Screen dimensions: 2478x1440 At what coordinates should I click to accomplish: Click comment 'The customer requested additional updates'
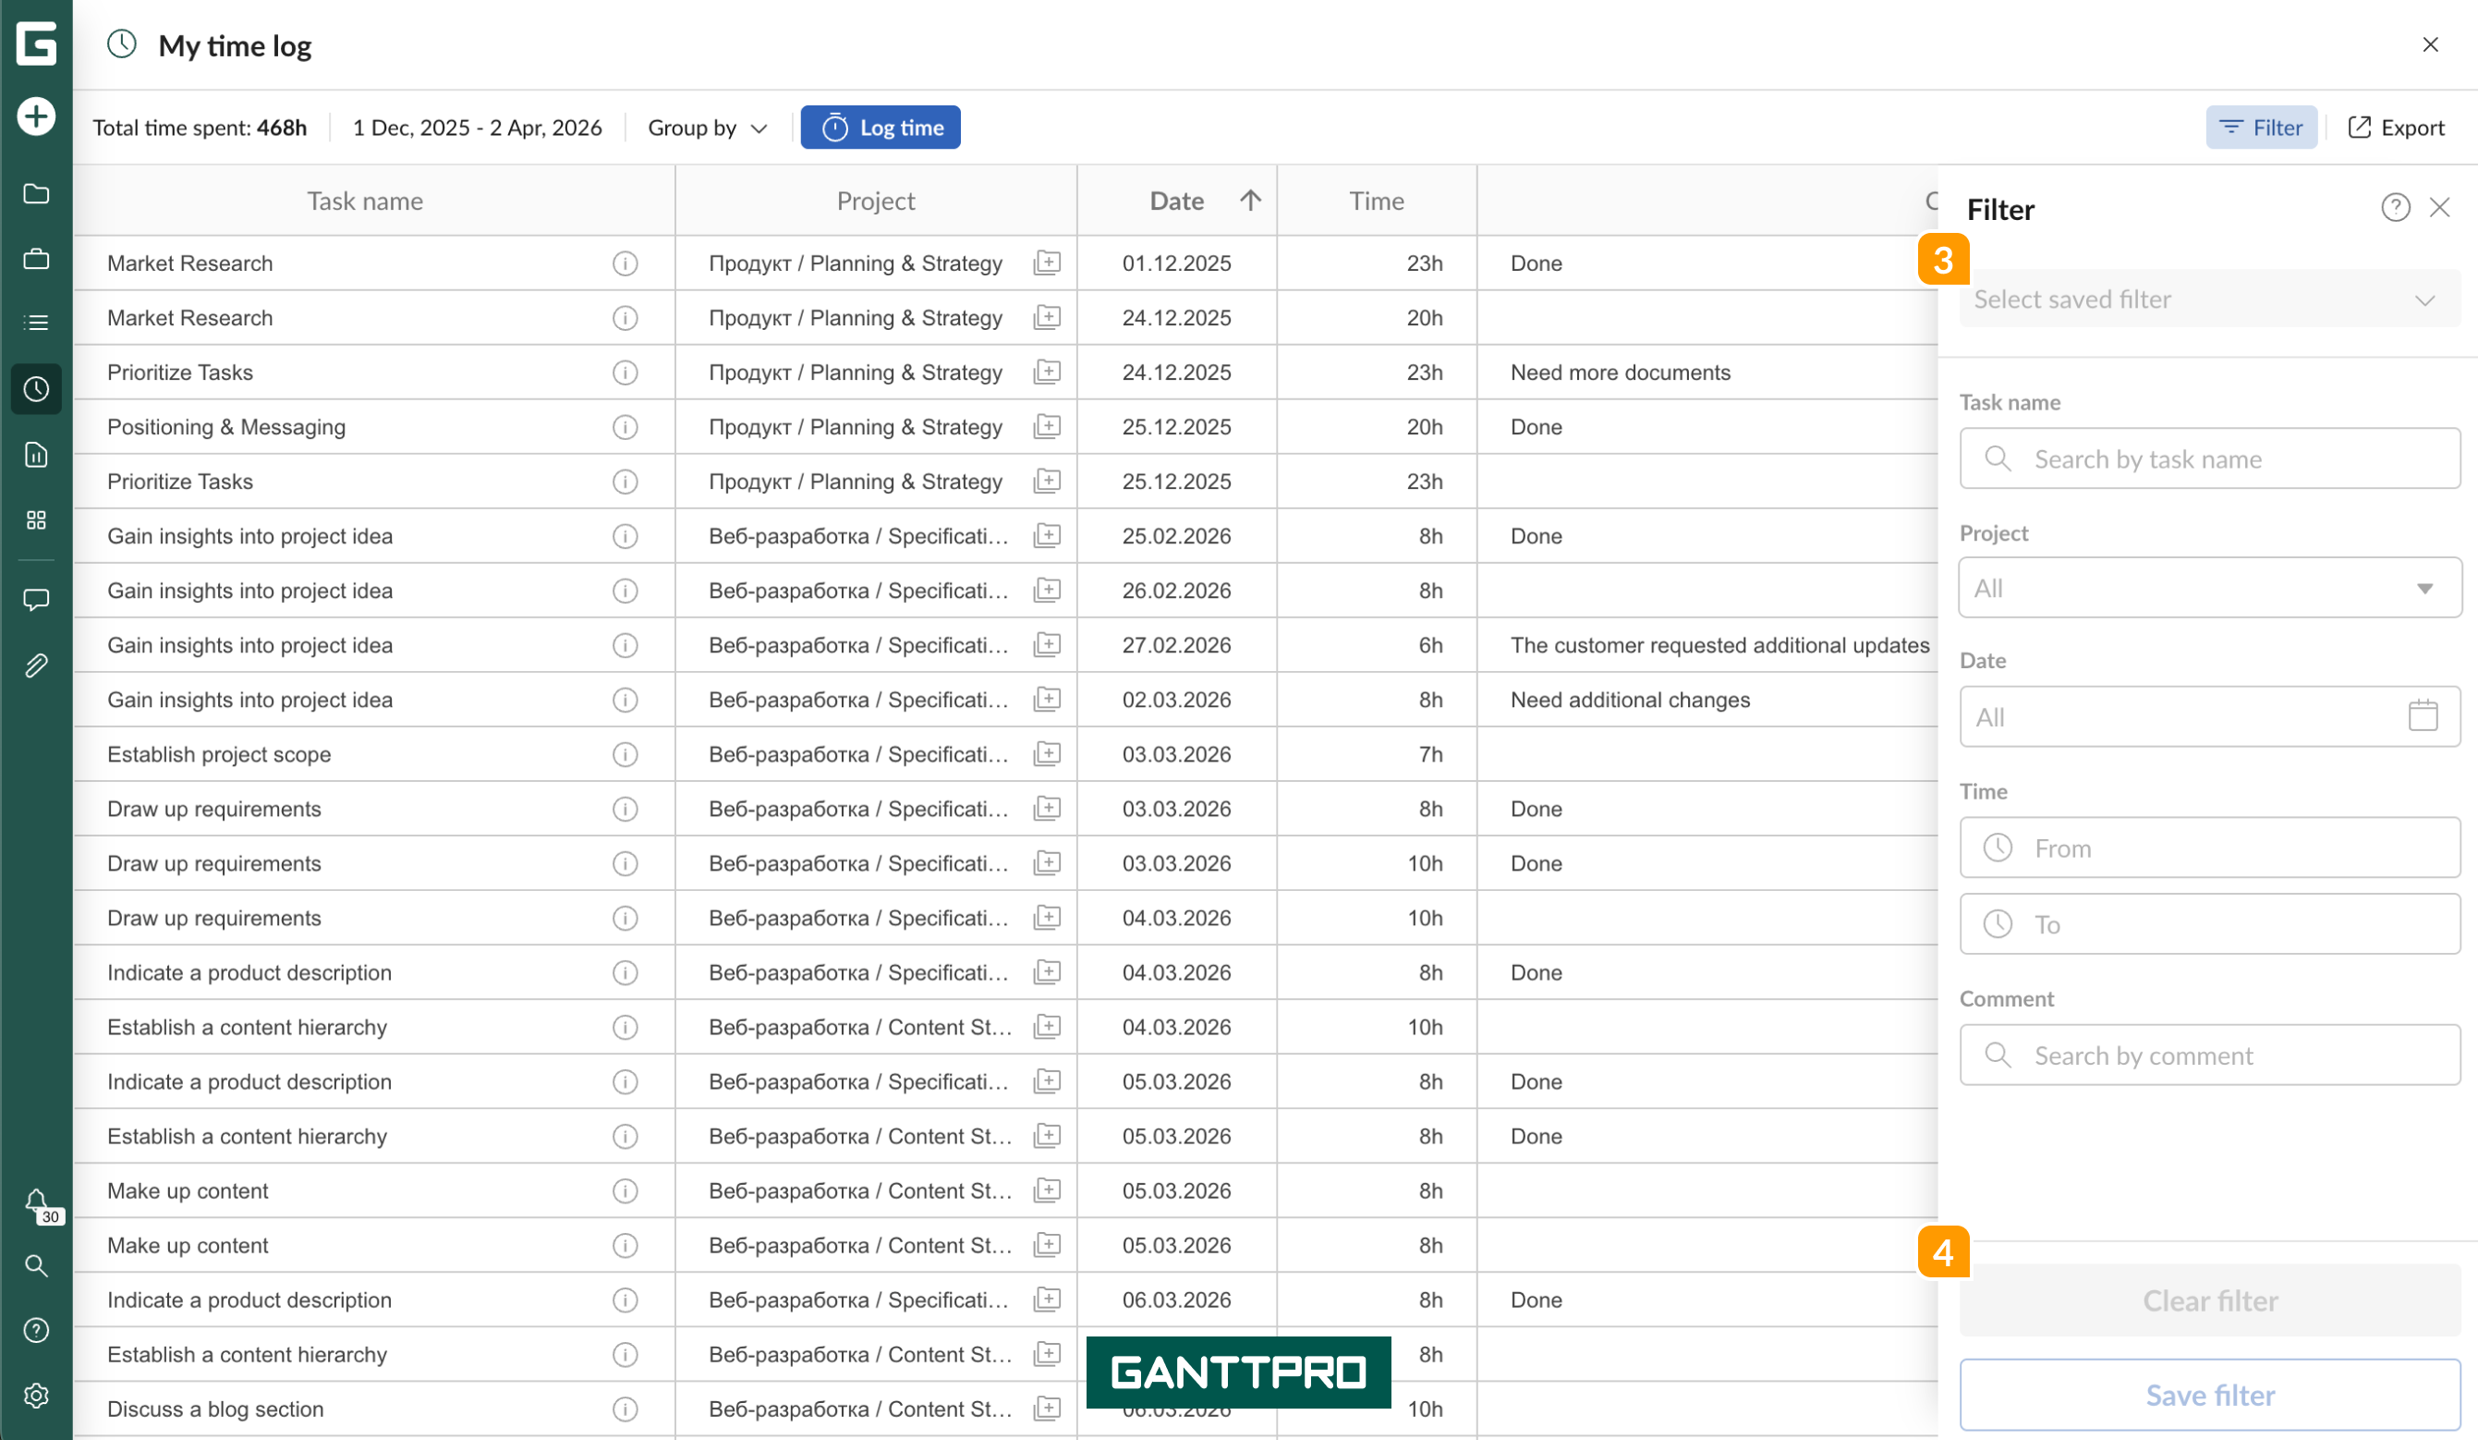1719,645
